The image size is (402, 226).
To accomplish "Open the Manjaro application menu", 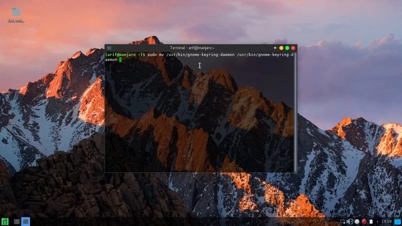I will [5, 222].
